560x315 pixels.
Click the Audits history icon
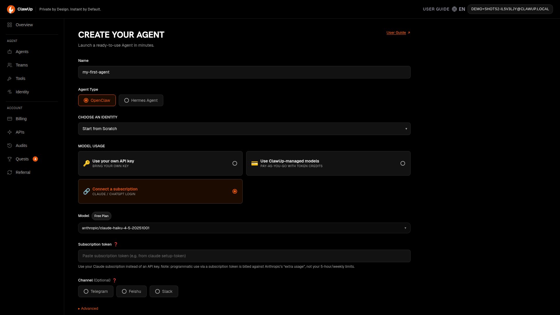click(10, 146)
